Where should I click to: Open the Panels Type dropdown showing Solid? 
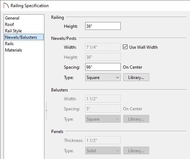pos(103,150)
